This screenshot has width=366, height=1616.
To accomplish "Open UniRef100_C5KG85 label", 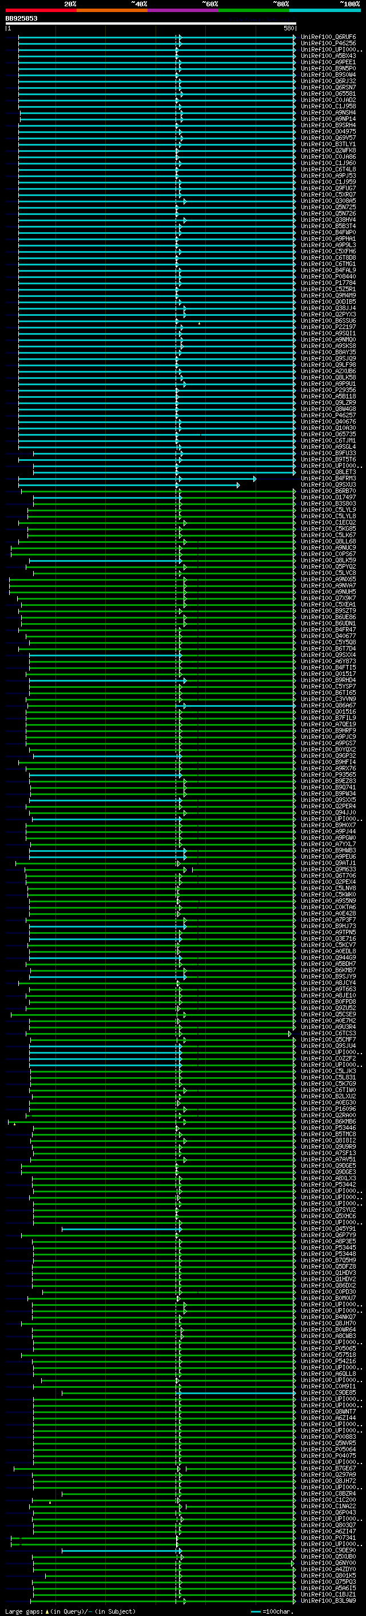I will coord(328,529).
